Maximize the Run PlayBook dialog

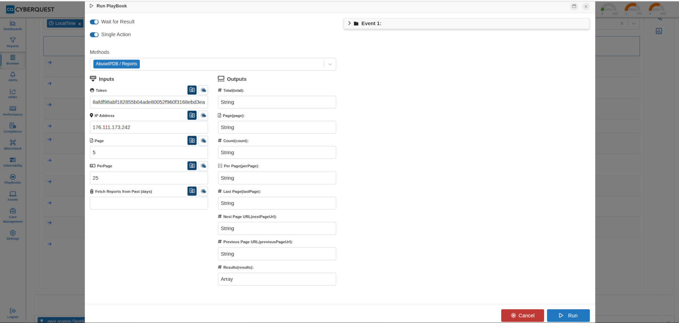pyautogui.click(x=574, y=6)
